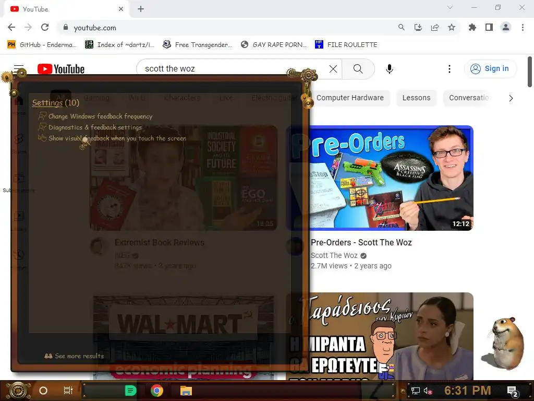Click the install app icon in address bar

418,27
